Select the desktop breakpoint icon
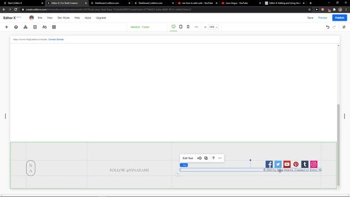350x197 pixels. (x=173, y=27)
